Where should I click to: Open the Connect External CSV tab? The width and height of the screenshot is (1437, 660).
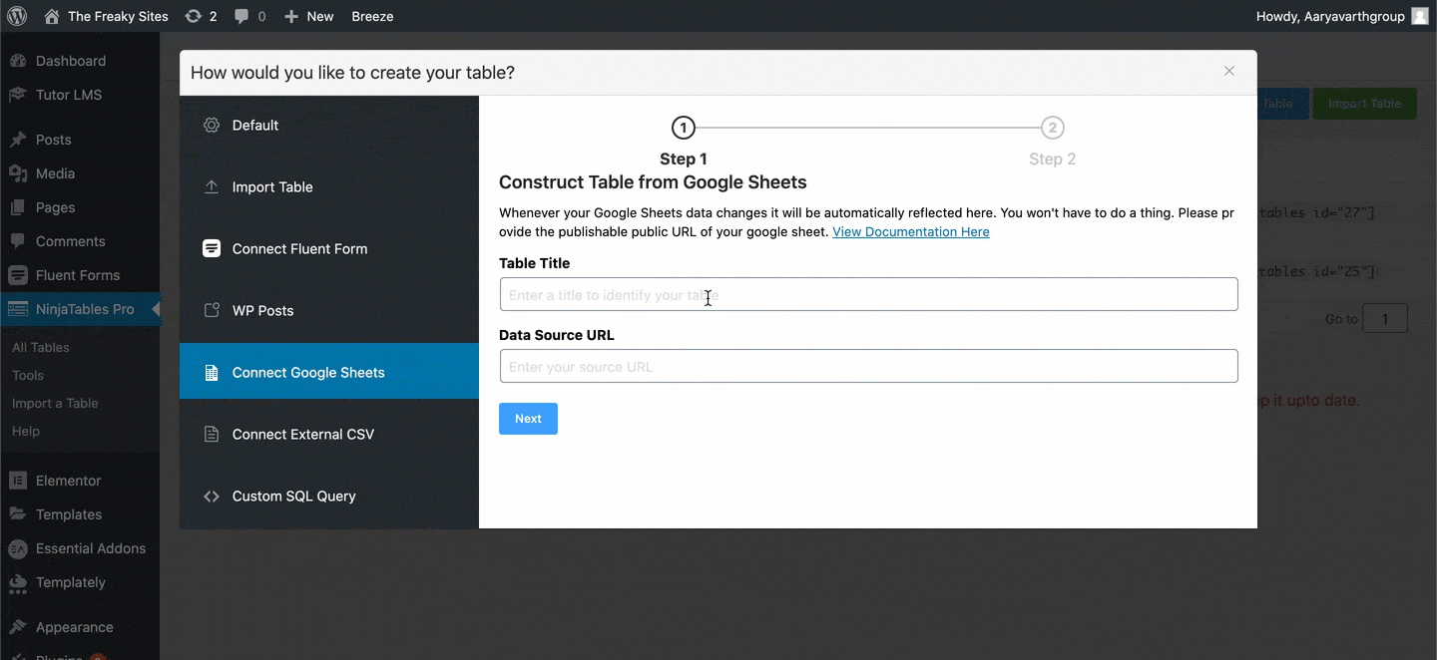329,435
